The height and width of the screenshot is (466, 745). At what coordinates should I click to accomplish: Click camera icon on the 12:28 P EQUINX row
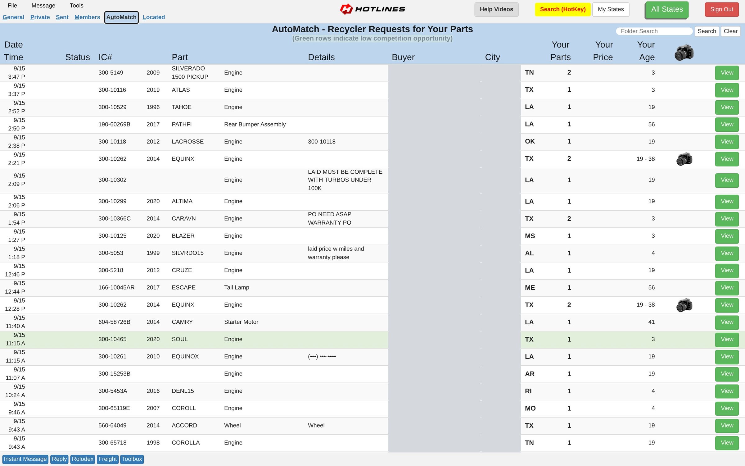click(684, 305)
